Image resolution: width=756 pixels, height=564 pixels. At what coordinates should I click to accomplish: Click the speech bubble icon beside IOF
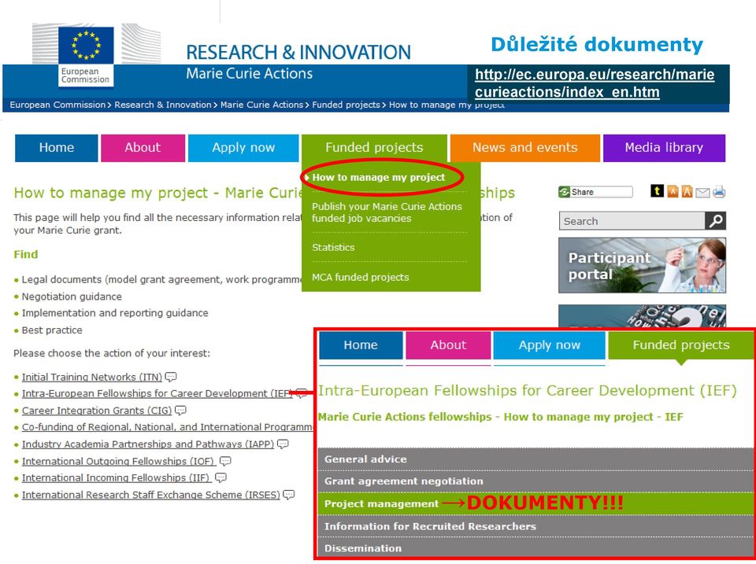[x=225, y=461]
